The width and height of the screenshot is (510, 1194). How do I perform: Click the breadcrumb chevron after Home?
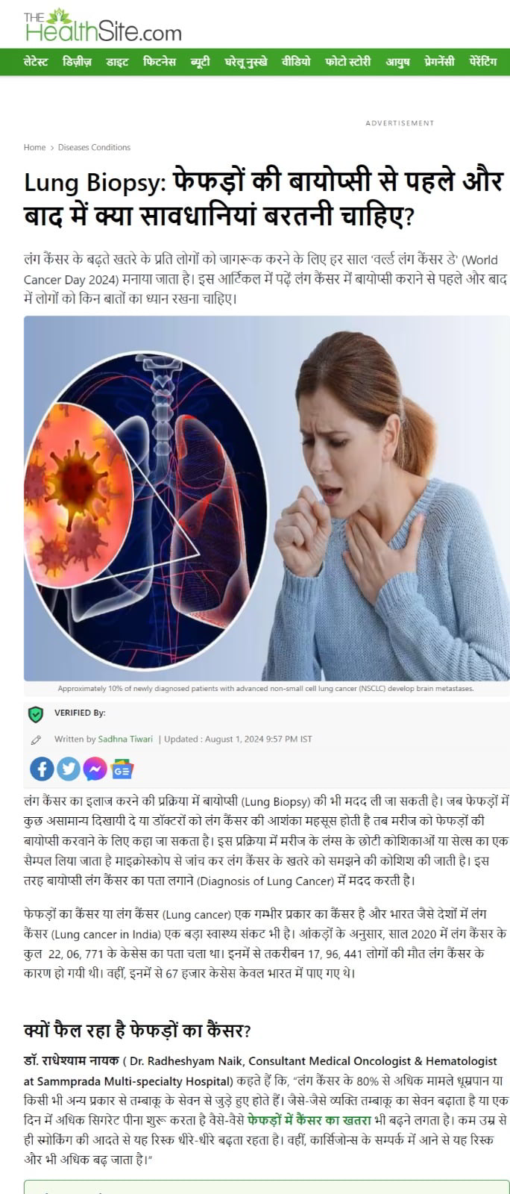[x=51, y=148]
